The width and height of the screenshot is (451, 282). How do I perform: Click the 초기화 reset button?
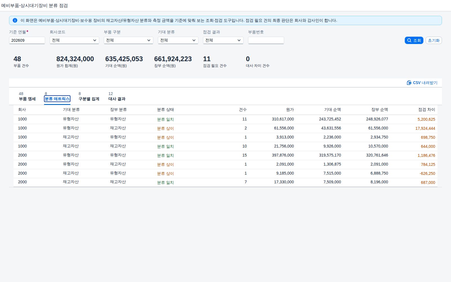[x=434, y=40]
